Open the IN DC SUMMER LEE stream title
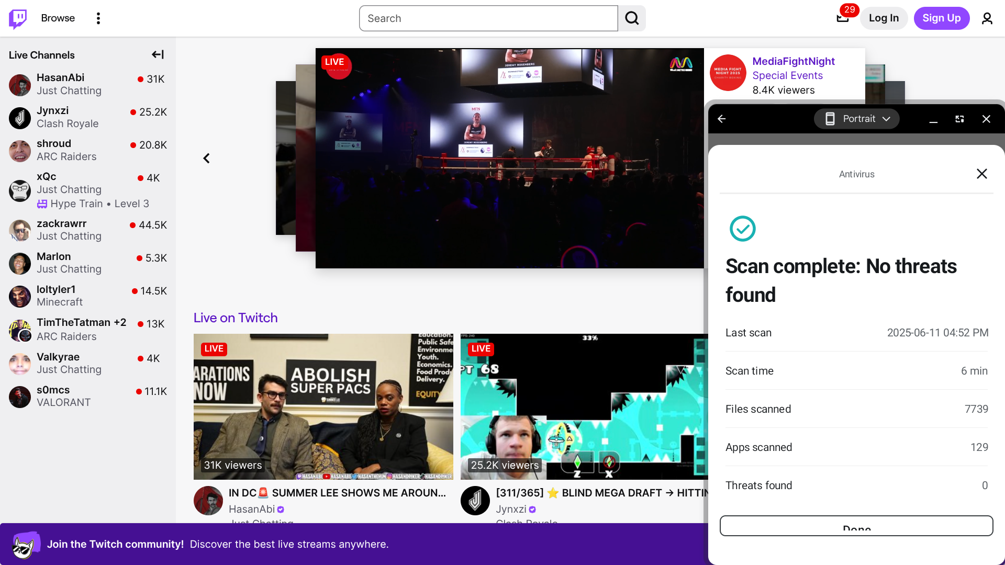The image size is (1005, 565). pos(337,493)
